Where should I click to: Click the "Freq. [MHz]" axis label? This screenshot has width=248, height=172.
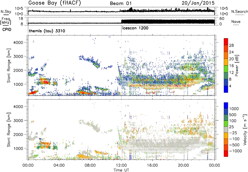(6, 21)
